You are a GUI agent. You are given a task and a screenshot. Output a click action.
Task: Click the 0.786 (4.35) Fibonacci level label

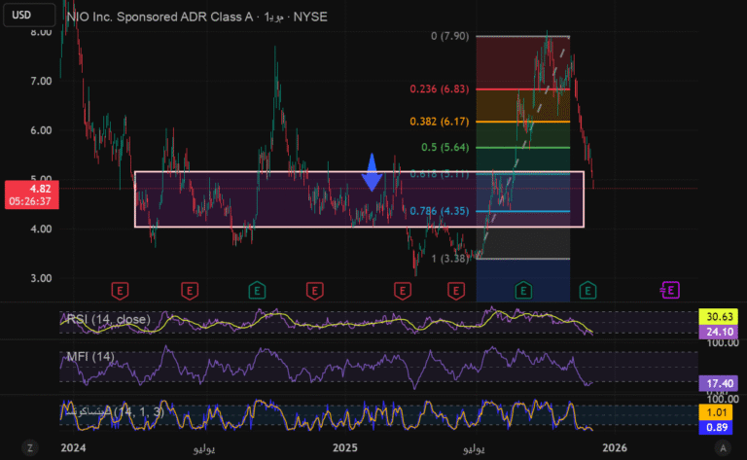[441, 210]
